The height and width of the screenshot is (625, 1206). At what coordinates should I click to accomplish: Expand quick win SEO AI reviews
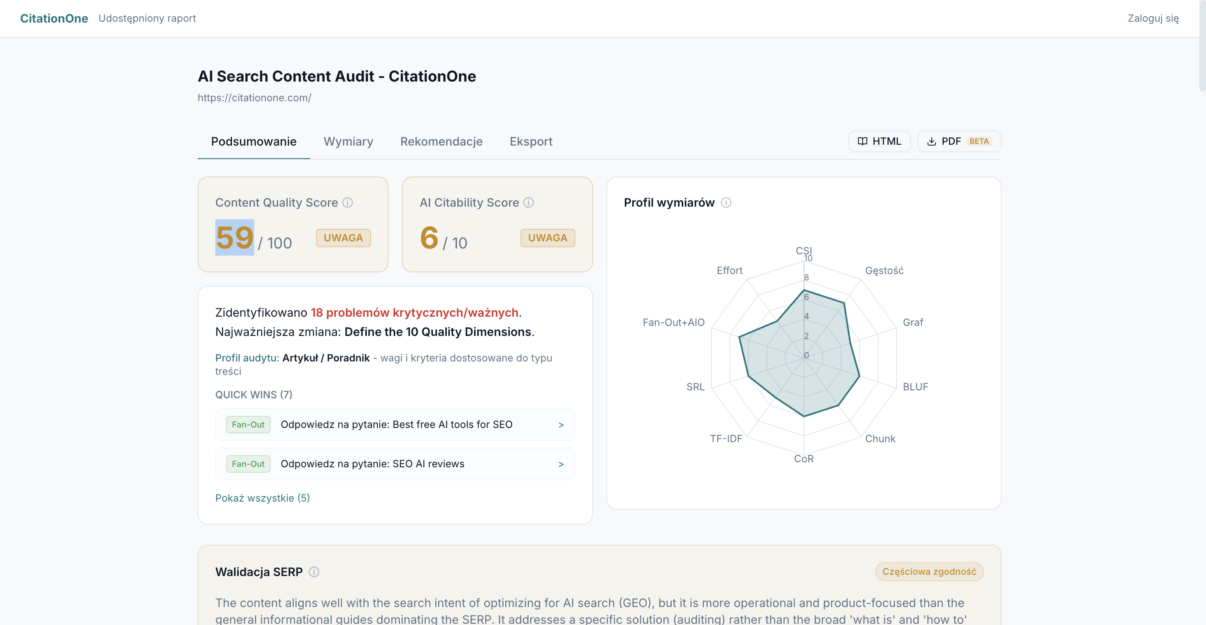(395, 464)
